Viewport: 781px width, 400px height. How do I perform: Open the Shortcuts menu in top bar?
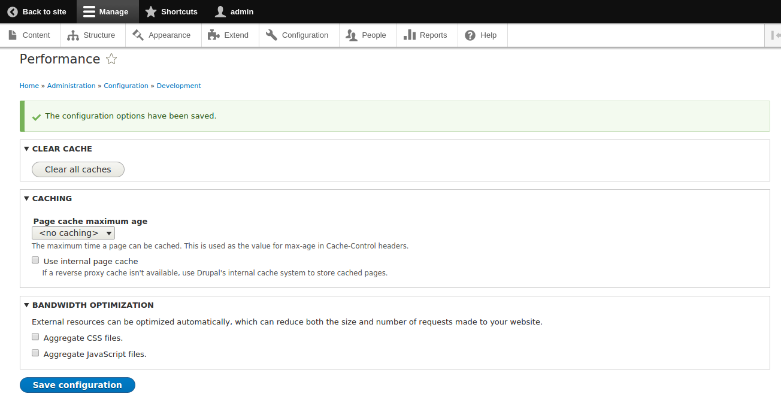pyautogui.click(x=171, y=11)
